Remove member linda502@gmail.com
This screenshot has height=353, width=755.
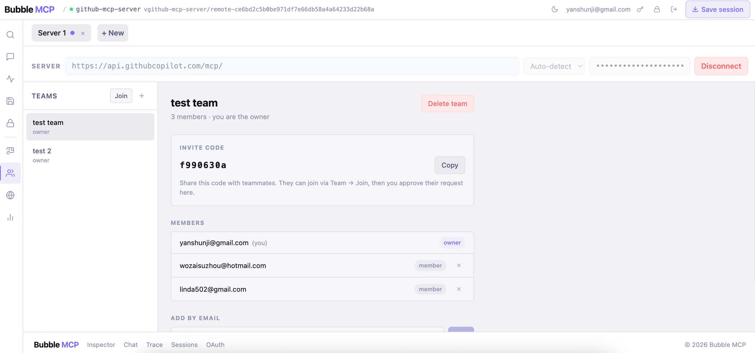(459, 289)
